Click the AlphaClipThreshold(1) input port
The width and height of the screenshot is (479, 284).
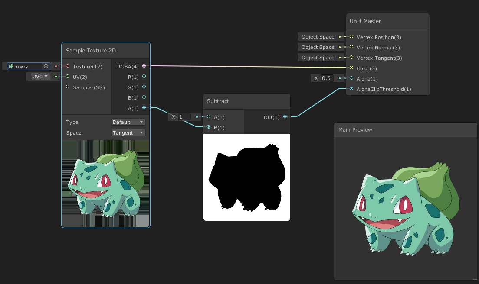[x=351, y=89]
